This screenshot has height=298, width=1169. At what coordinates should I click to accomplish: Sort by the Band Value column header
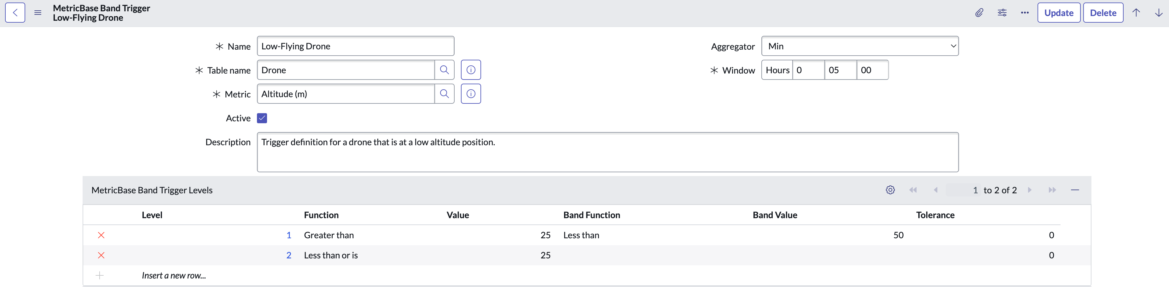pyautogui.click(x=775, y=215)
